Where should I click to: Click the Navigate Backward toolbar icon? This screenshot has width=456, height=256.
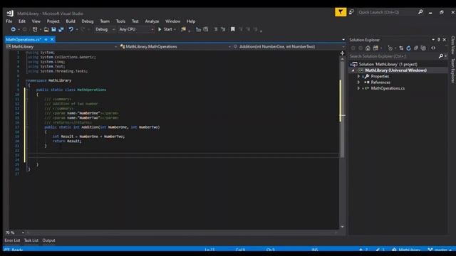click(x=13, y=29)
